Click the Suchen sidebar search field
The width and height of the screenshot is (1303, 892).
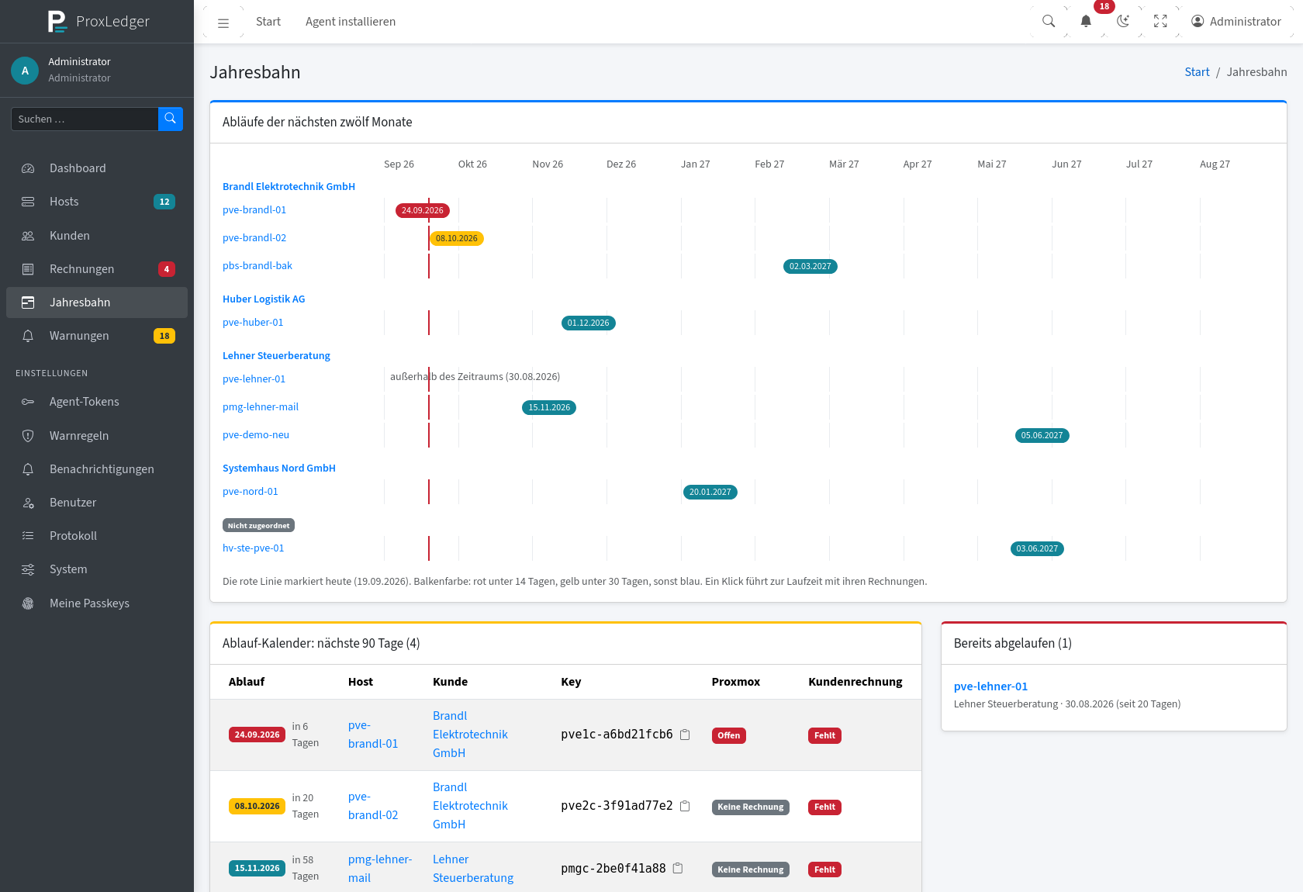pos(85,119)
